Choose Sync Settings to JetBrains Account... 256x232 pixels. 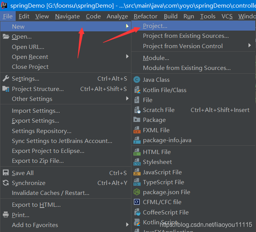[66, 141]
